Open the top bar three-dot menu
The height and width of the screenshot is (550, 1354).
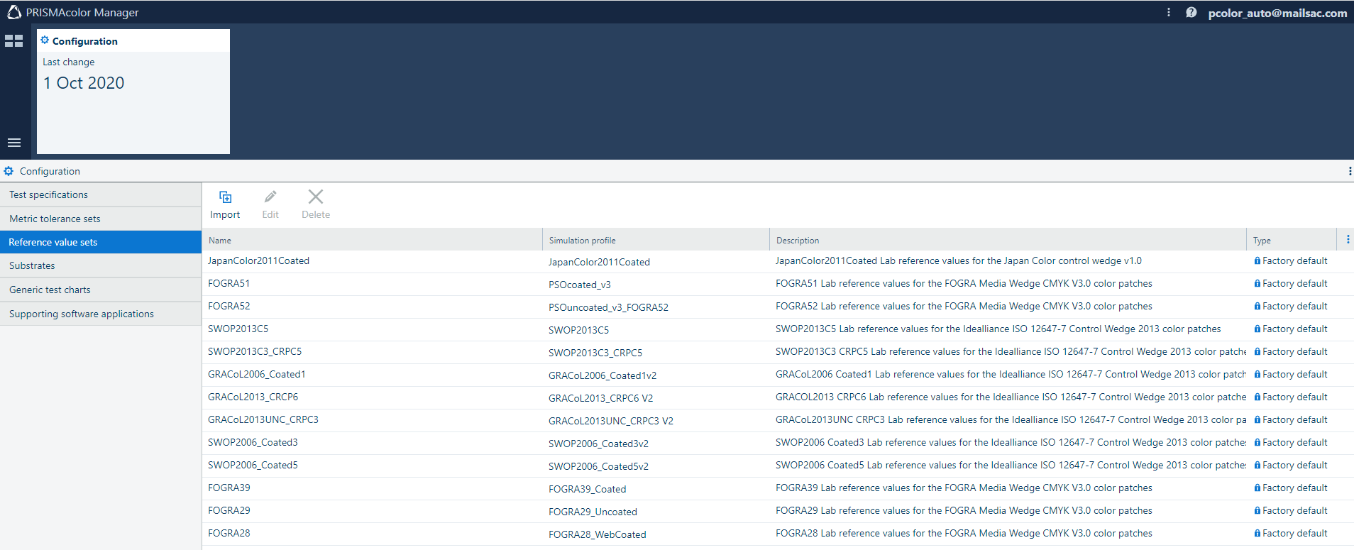1169,13
